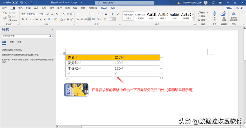Screen dimensions: 246x128
Task: Switch to the Insert (插入) tab
Action: (x=20, y=8)
